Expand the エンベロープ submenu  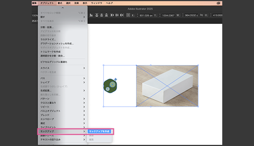coord(62,119)
